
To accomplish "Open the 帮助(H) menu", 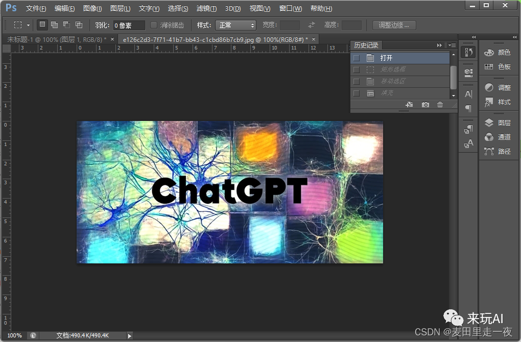I will click(x=321, y=8).
